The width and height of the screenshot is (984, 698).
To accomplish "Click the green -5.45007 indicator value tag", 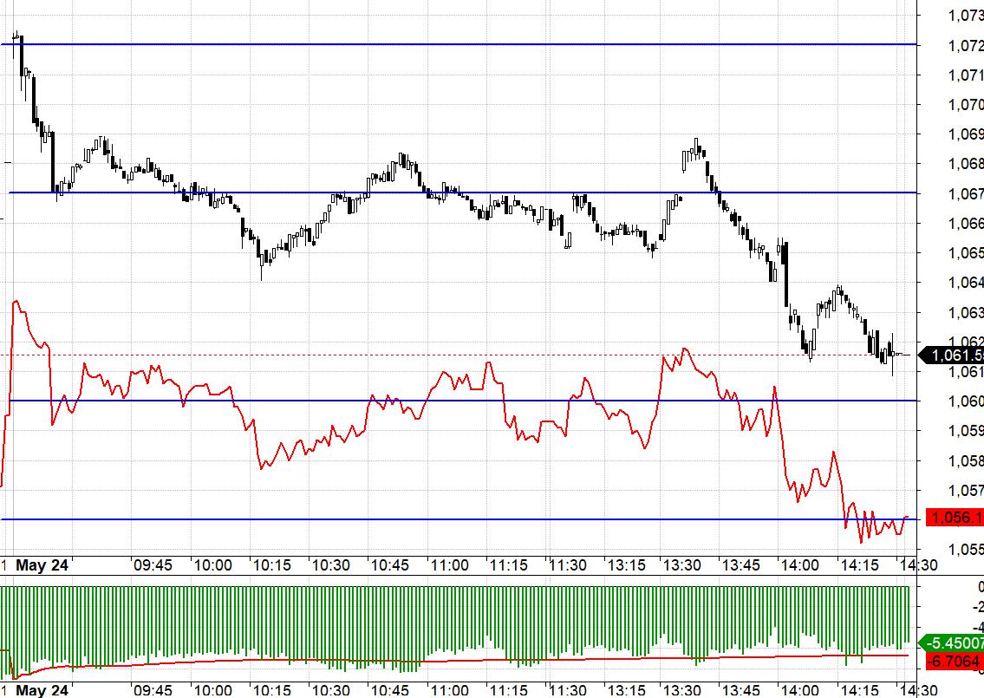I will point(952,643).
